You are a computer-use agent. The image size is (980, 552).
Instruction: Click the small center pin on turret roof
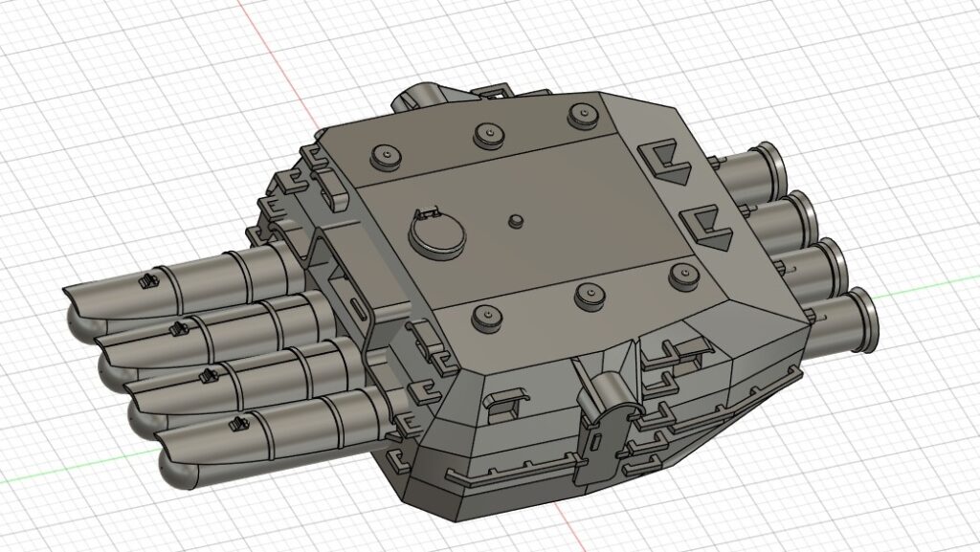click(x=517, y=220)
